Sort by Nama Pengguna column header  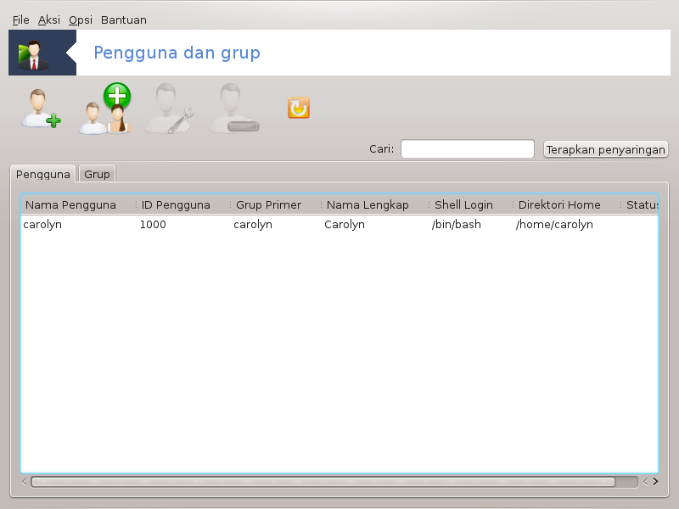tap(78, 204)
